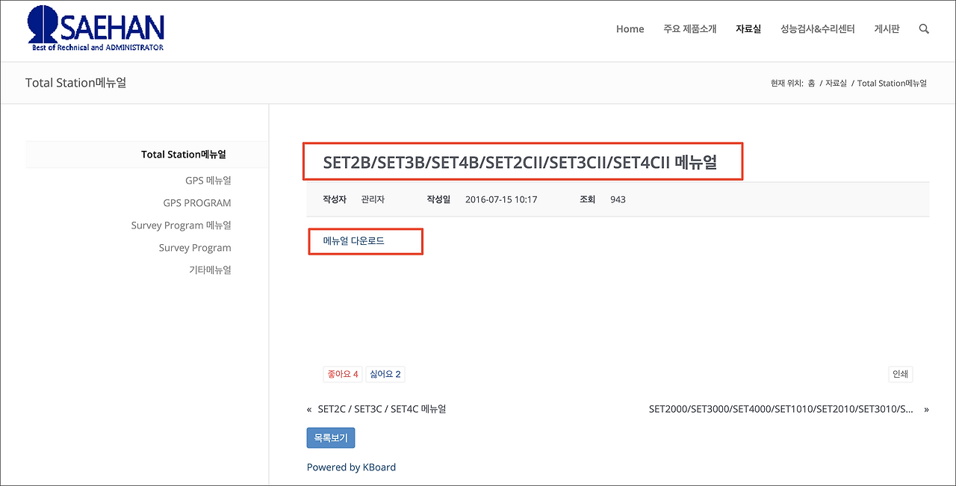Select Survey Program sidebar item
The image size is (956, 486).
pos(195,248)
